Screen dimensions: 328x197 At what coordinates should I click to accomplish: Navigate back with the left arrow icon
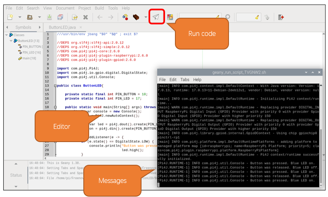pos(100,17)
